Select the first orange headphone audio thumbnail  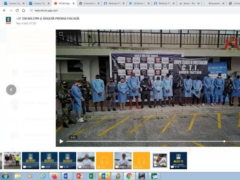105,161
